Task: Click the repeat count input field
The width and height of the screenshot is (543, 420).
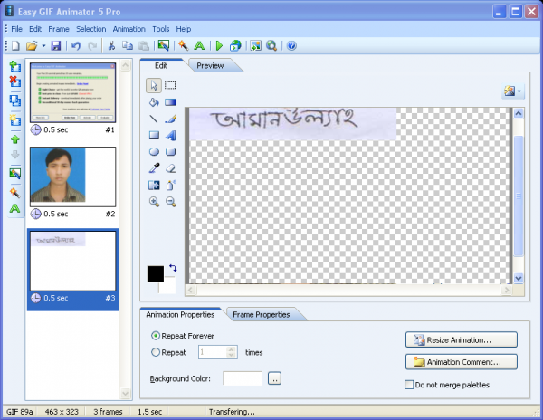Action: tap(213, 352)
